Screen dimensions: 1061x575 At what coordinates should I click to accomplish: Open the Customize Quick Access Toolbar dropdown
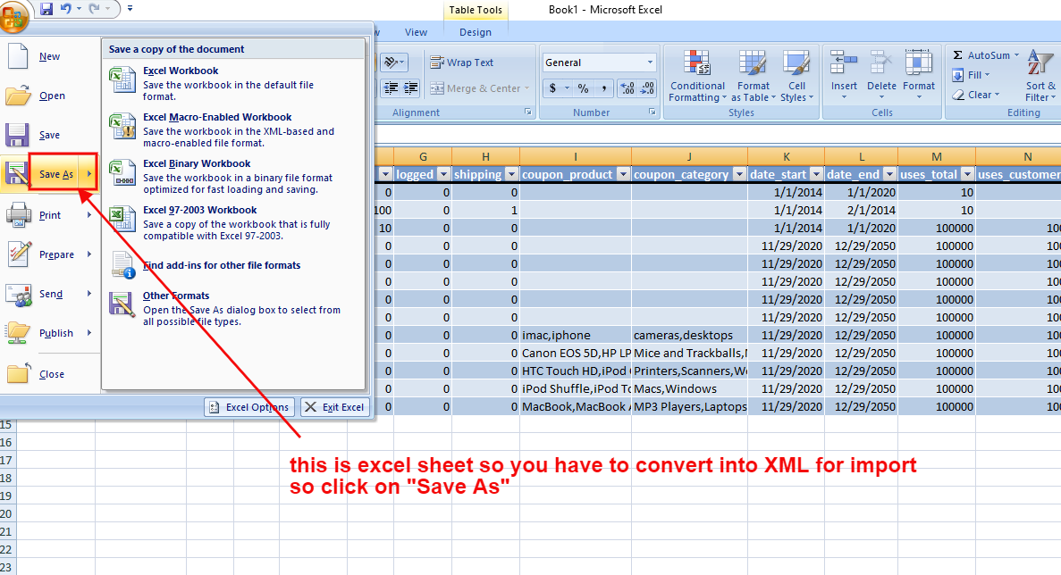click(130, 9)
